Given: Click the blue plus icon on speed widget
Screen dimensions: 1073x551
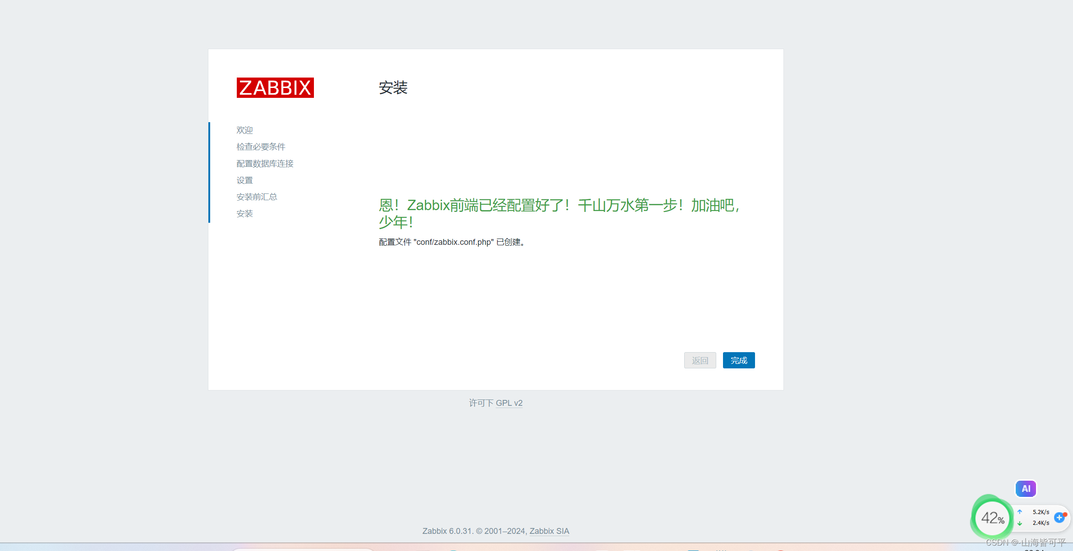Looking at the screenshot, I should [1059, 517].
